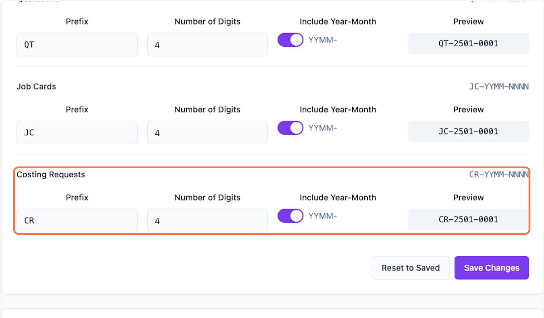This screenshot has width=544, height=318.
Task: Click the YYMM- label beside Costing Requests toggle
Action: [323, 216]
